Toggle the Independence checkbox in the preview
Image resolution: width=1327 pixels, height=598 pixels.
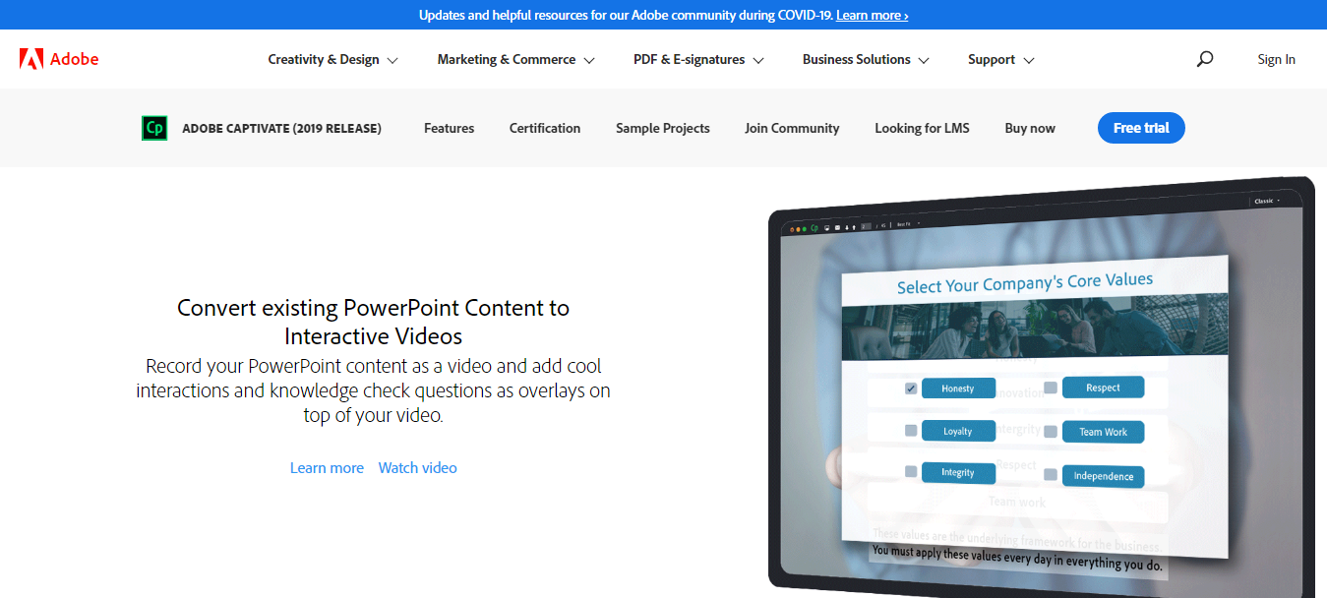coord(1051,475)
